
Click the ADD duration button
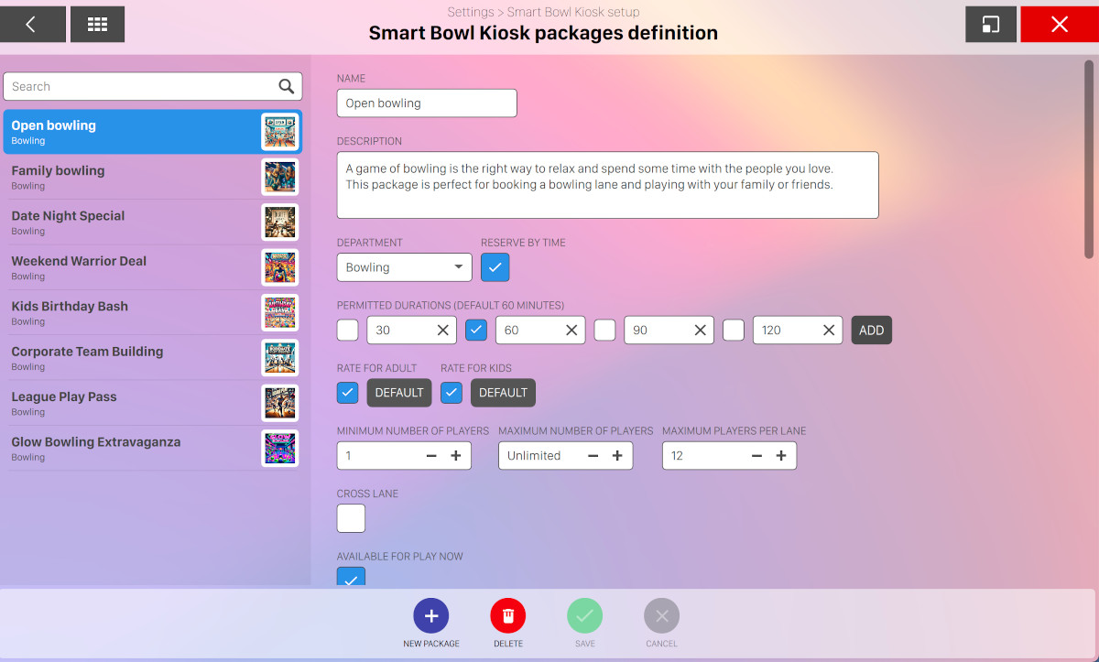pos(871,331)
